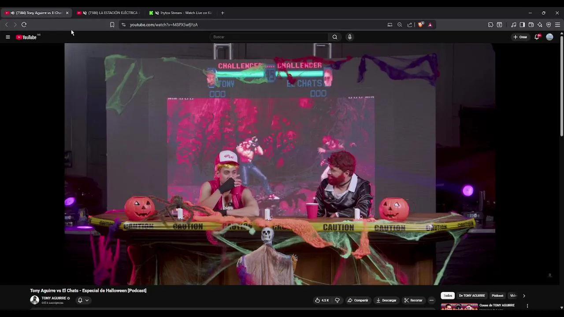Click the Buscar search field

[269, 37]
